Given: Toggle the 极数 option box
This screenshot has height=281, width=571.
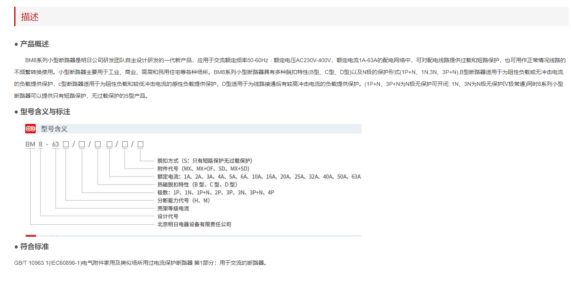Looking at the screenshot, I should (82, 144).
